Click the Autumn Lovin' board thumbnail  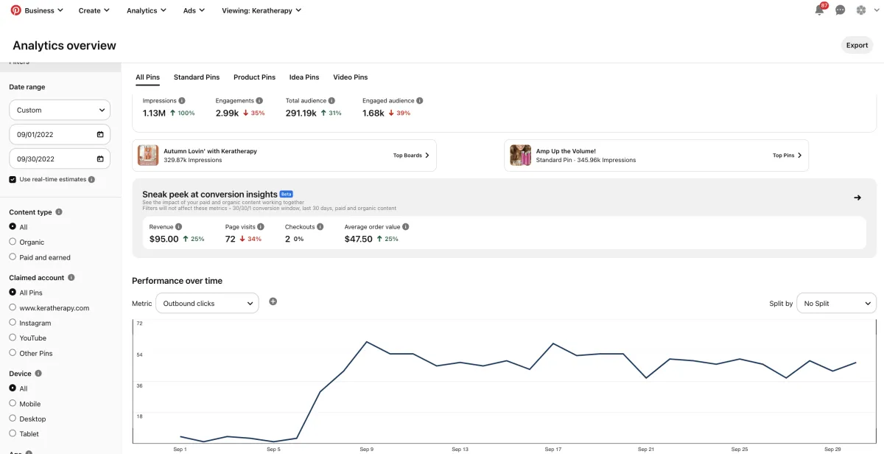point(148,156)
